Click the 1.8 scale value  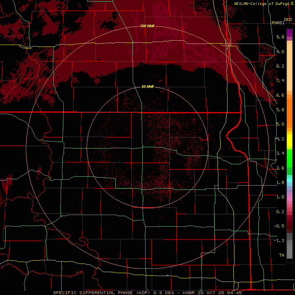click(x=280, y=183)
